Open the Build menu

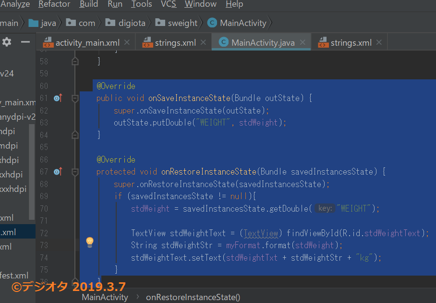[x=89, y=4]
